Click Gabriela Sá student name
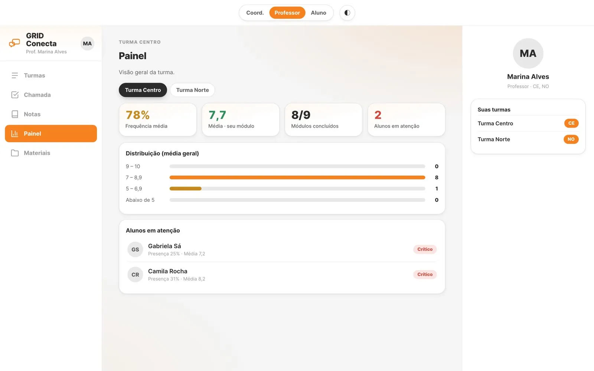Viewport: 594px width, 371px height. pos(164,246)
